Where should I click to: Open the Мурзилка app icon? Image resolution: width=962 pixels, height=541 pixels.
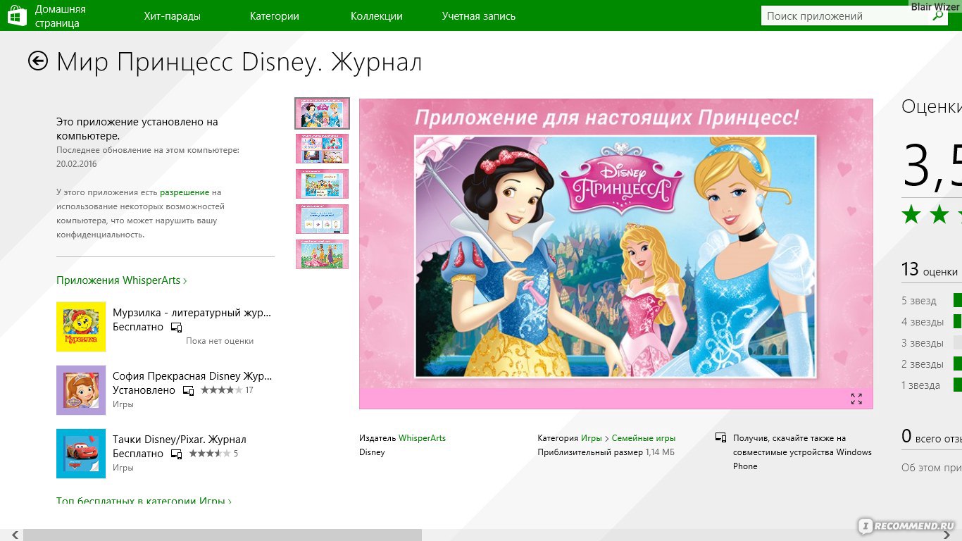click(81, 327)
